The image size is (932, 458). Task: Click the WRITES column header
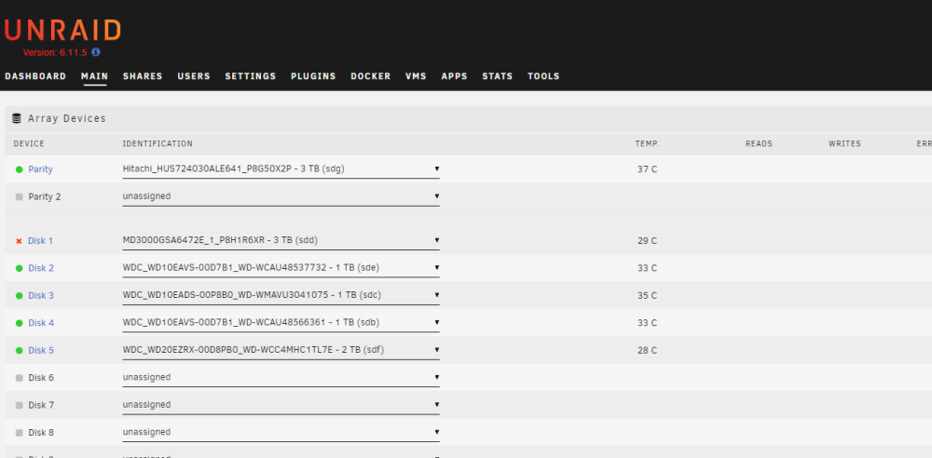point(844,143)
